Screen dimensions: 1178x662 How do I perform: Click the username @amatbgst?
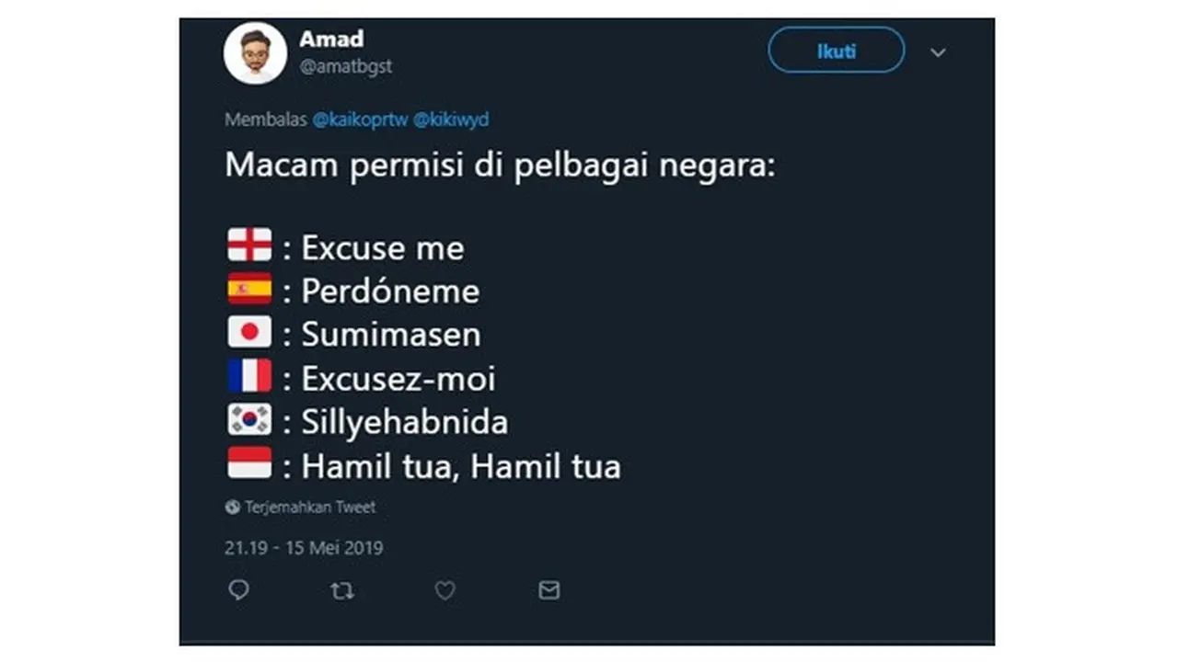point(346,66)
